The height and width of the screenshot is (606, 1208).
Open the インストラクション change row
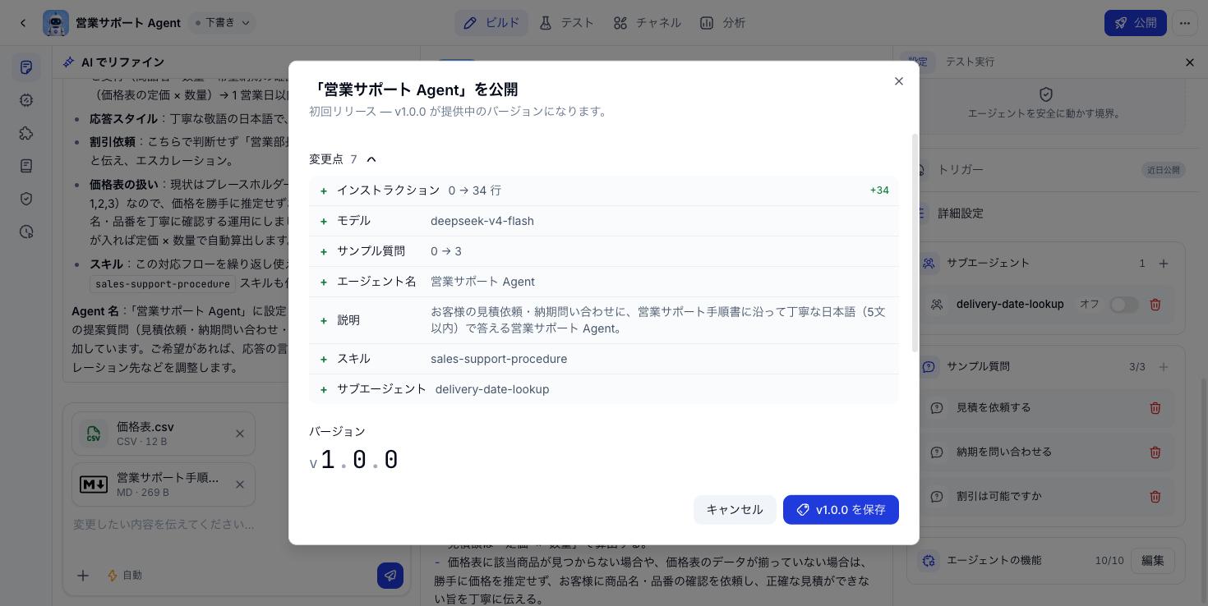[604, 191]
